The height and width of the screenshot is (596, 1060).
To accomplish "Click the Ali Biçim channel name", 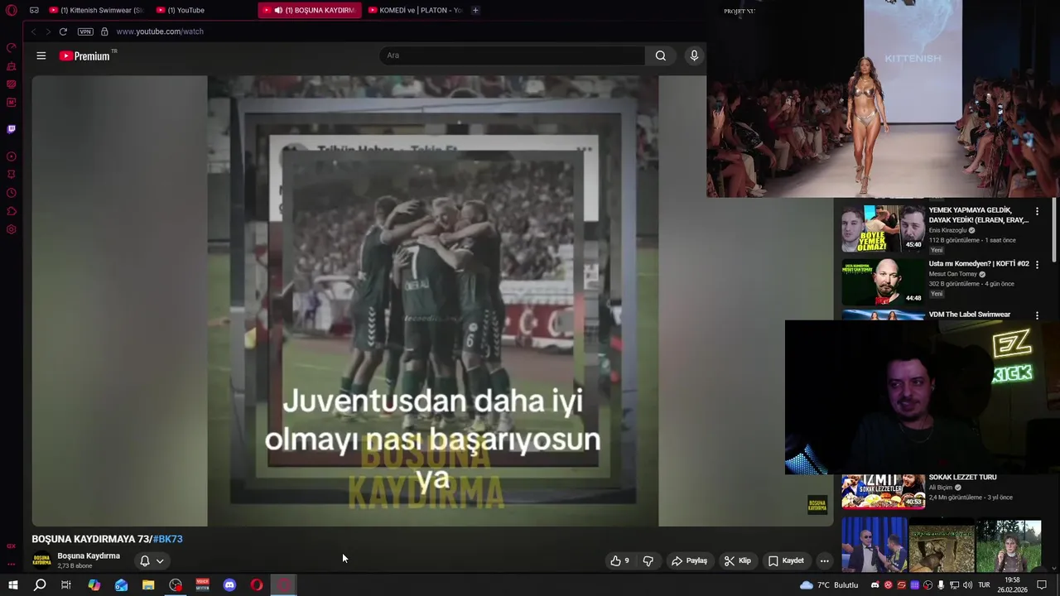I will point(940,488).
